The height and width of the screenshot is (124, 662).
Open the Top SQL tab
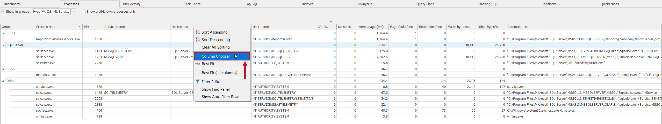[251, 4]
